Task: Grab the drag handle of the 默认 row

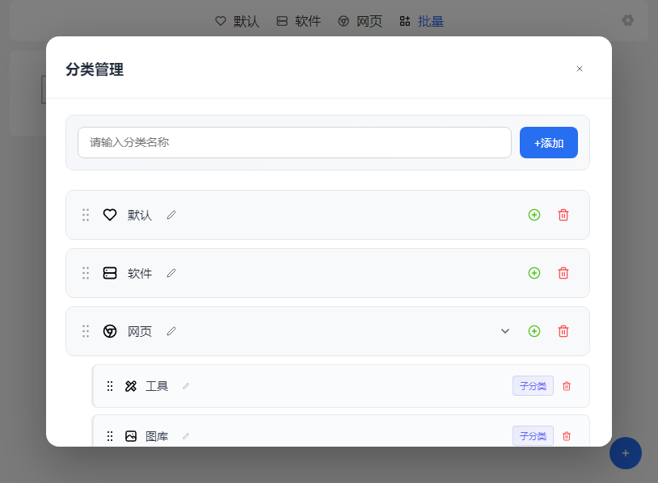Action: [86, 215]
